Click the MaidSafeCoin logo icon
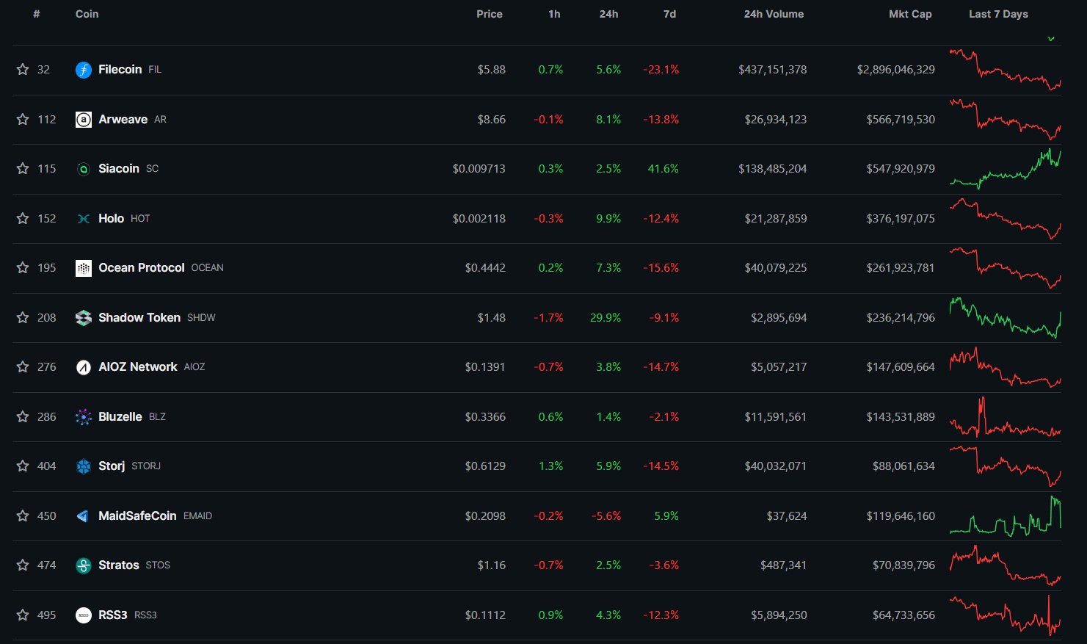Screen dimensions: 1087x644 click(84, 516)
